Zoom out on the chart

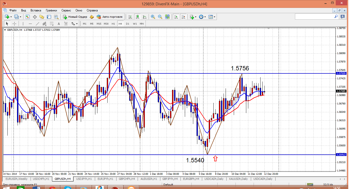click(x=160, y=17)
